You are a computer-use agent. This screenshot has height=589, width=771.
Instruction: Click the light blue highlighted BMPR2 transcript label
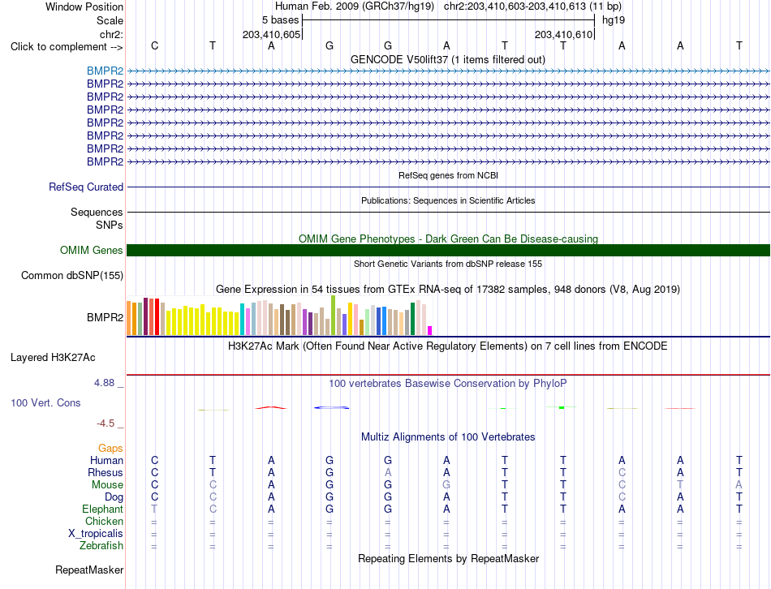[x=106, y=71]
